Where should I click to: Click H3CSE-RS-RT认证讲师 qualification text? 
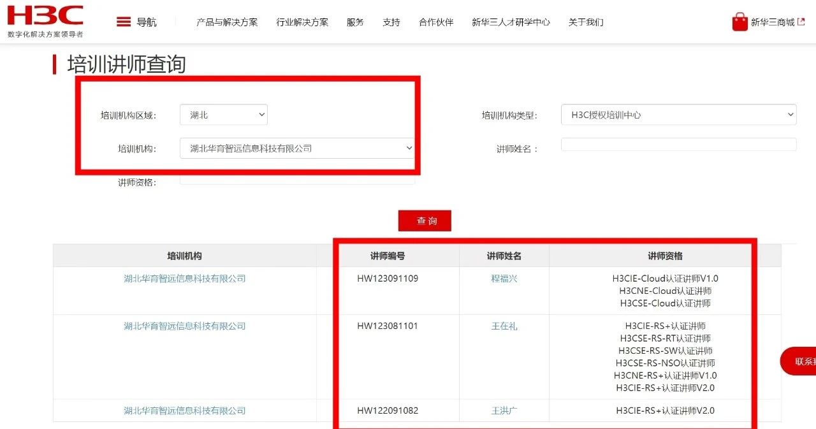(x=666, y=338)
